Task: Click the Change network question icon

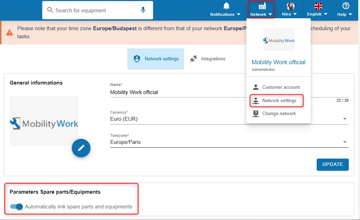Action: click(255, 114)
